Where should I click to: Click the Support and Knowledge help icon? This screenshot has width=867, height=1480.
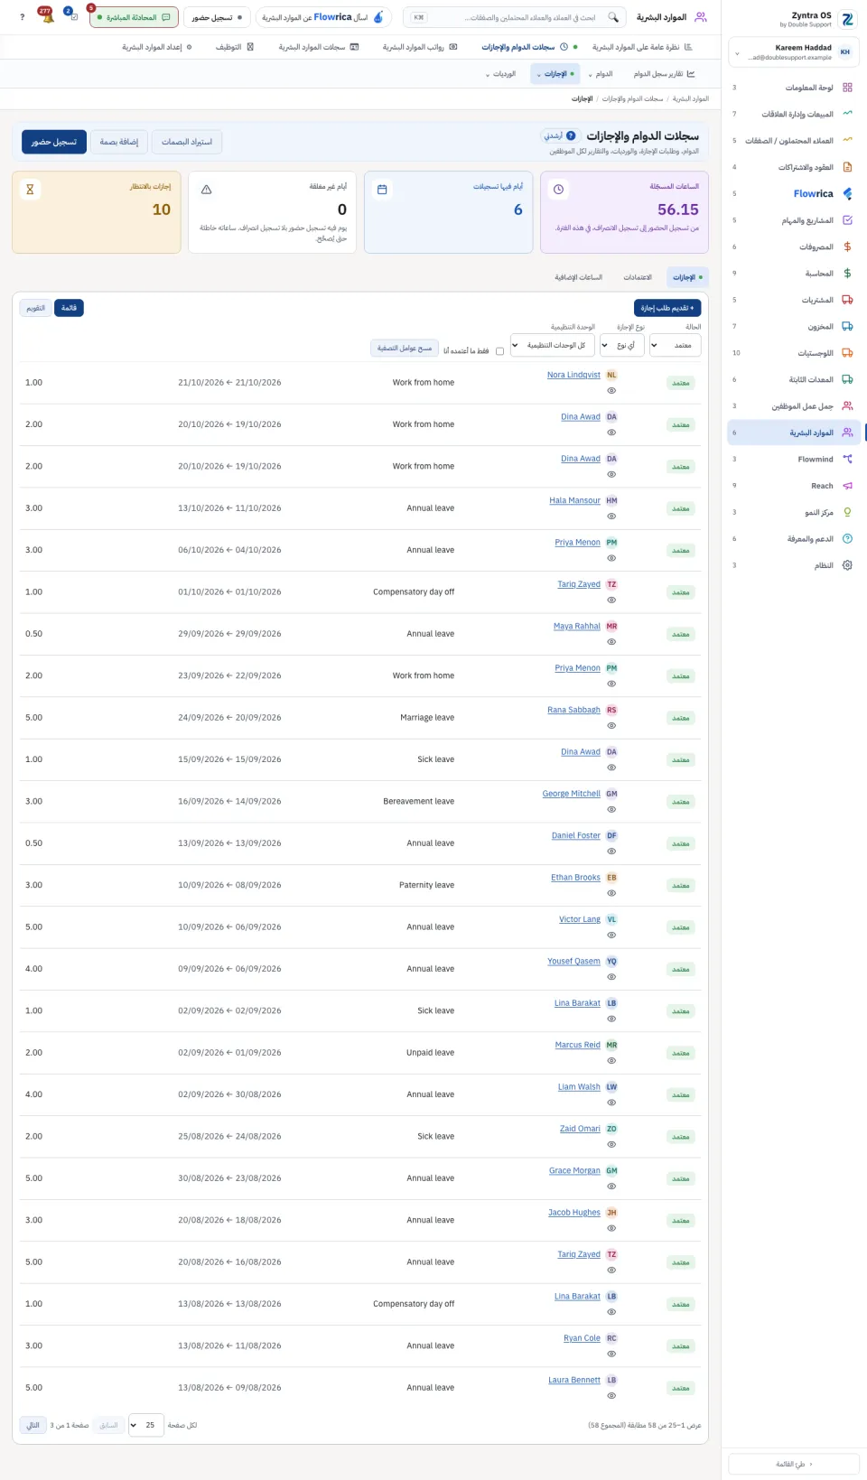847,538
